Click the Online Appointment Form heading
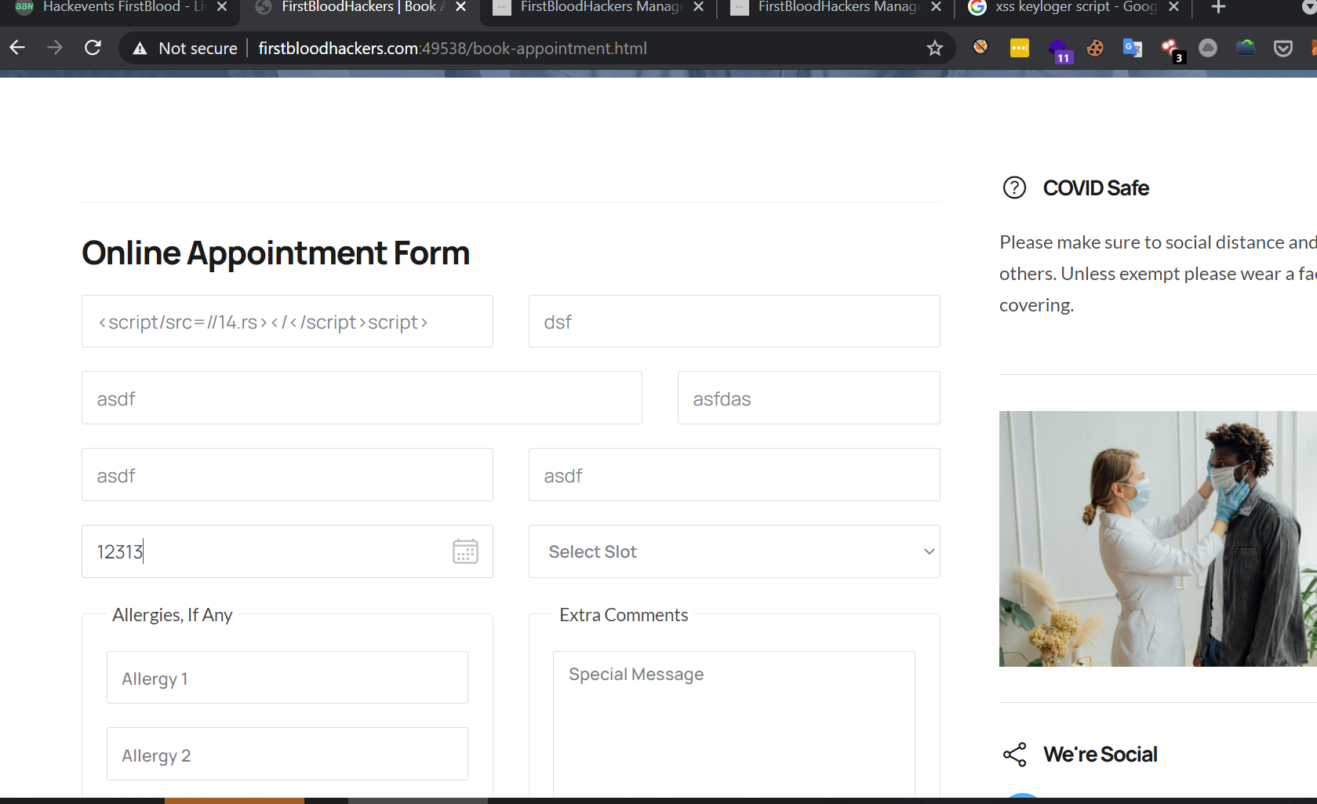1317x804 pixels. (275, 253)
